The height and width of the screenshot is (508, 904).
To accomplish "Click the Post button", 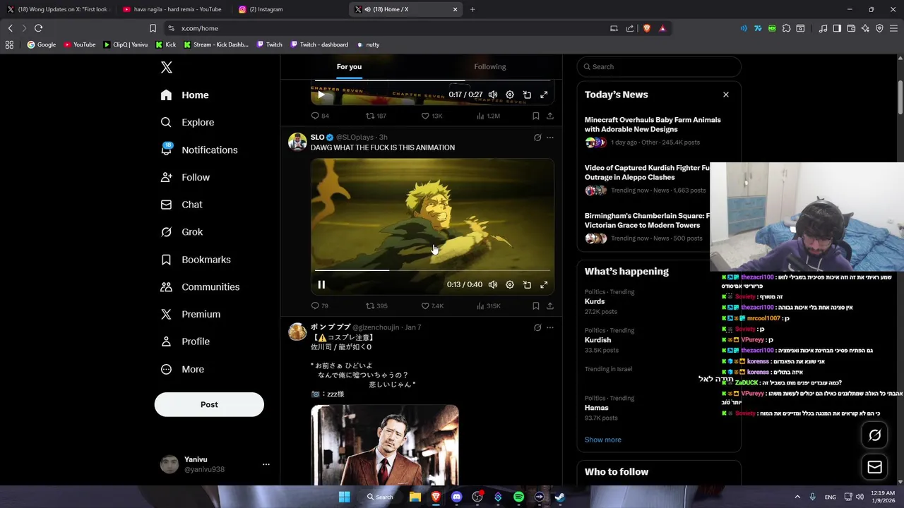I will [209, 404].
